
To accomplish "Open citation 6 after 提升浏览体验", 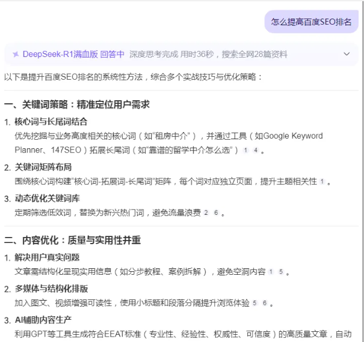I will pos(264,304).
